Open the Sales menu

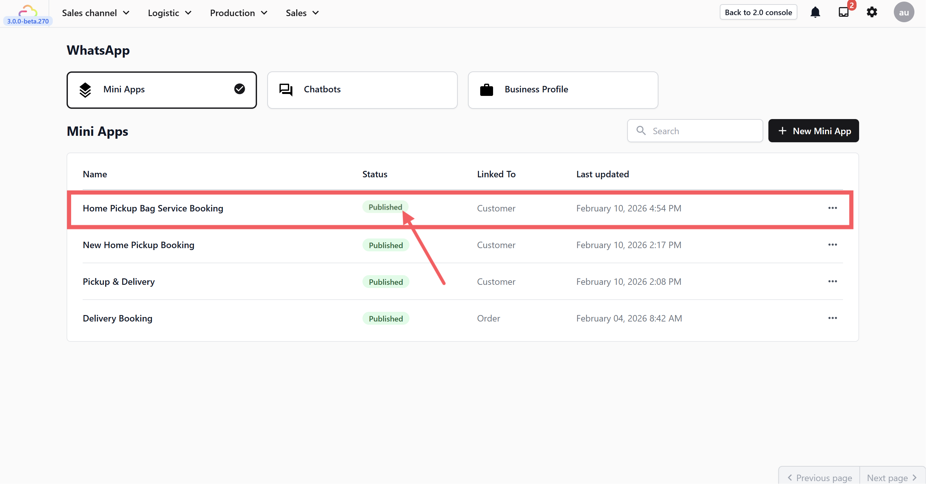click(302, 13)
